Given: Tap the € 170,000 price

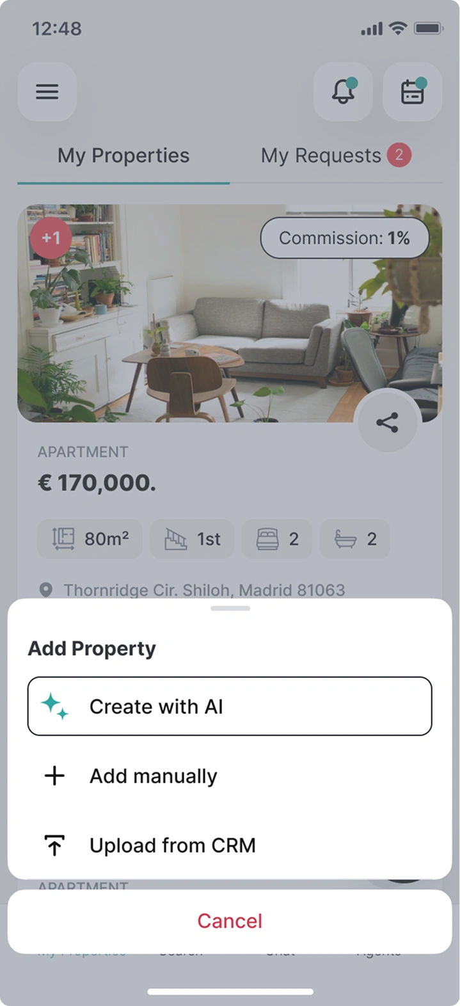Looking at the screenshot, I should [x=97, y=483].
